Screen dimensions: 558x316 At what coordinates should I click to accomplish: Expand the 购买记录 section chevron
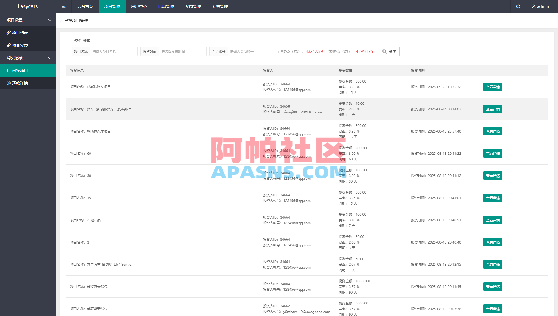coord(50,58)
